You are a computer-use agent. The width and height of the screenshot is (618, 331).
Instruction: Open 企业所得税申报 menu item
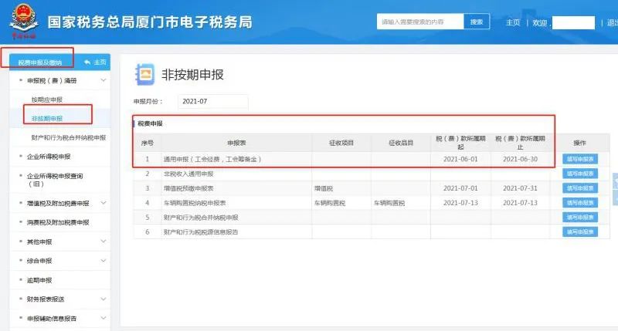pos(49,157)
